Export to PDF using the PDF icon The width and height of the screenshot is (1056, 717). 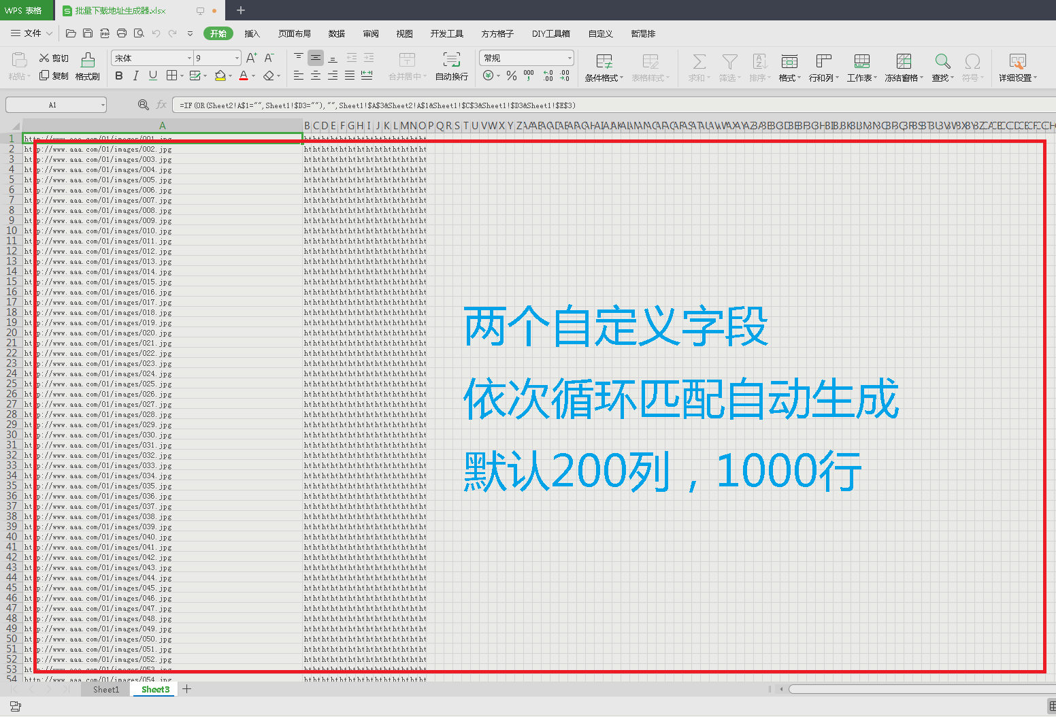[x=105, y=33]
